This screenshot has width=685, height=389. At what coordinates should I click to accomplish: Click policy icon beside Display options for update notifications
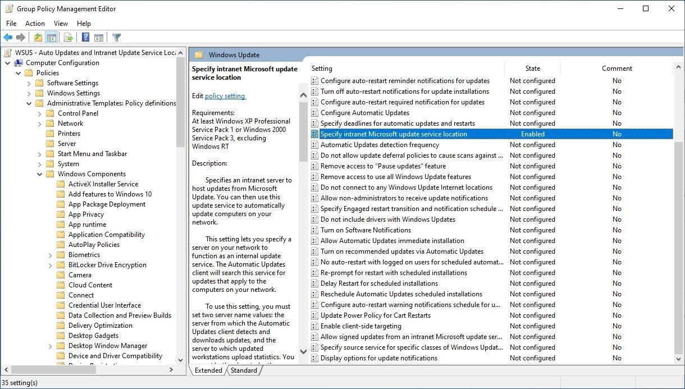click(x=314, y=358)
